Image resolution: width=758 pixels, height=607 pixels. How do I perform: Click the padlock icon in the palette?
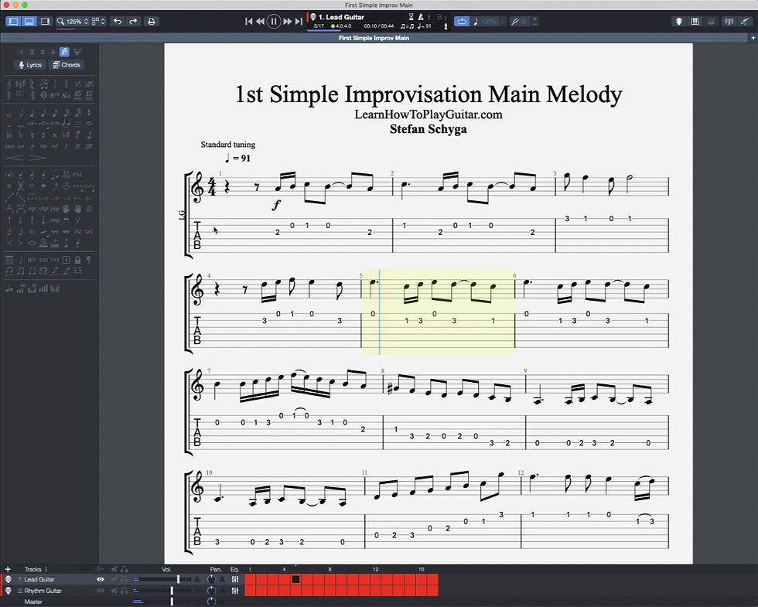[x=78, y=260]
